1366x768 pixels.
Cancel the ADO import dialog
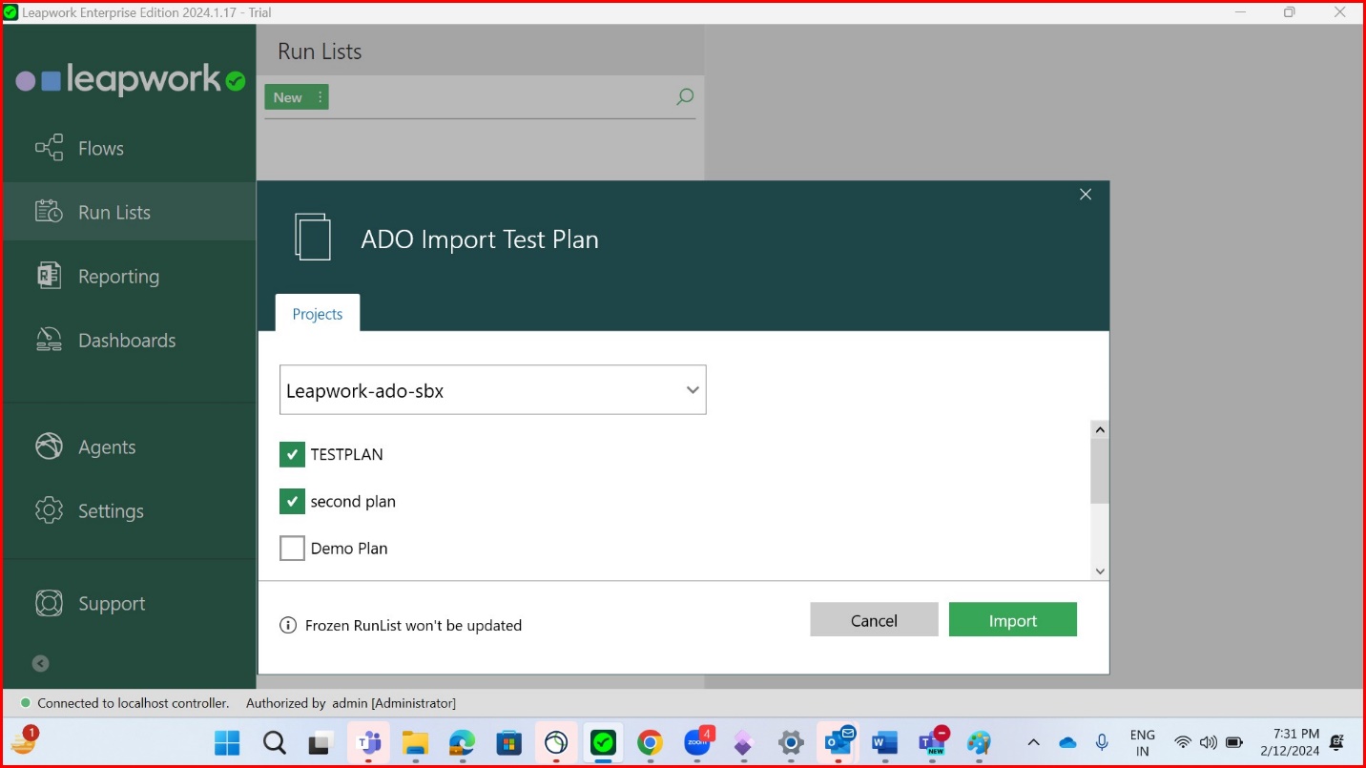[873, 619]
